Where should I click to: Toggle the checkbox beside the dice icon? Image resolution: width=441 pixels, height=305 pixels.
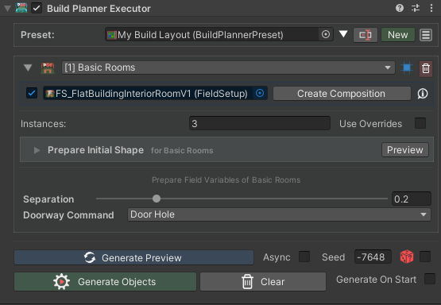point(425,257)
